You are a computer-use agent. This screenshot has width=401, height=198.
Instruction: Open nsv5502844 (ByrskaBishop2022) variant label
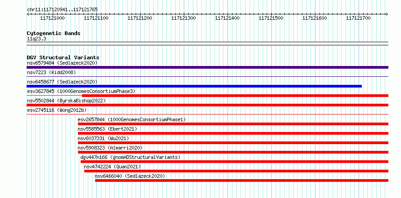(x=66, y=101)
